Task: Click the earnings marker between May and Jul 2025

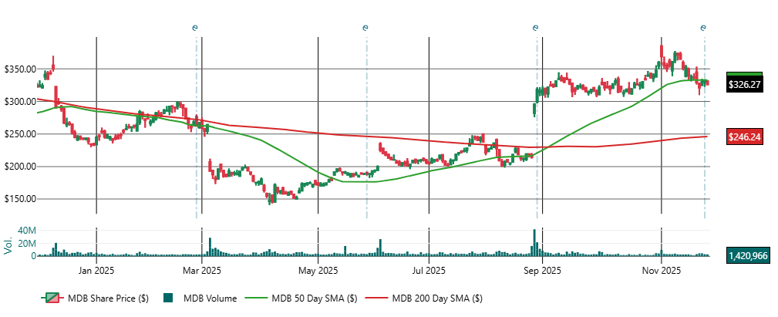Action: pos(365,28)
